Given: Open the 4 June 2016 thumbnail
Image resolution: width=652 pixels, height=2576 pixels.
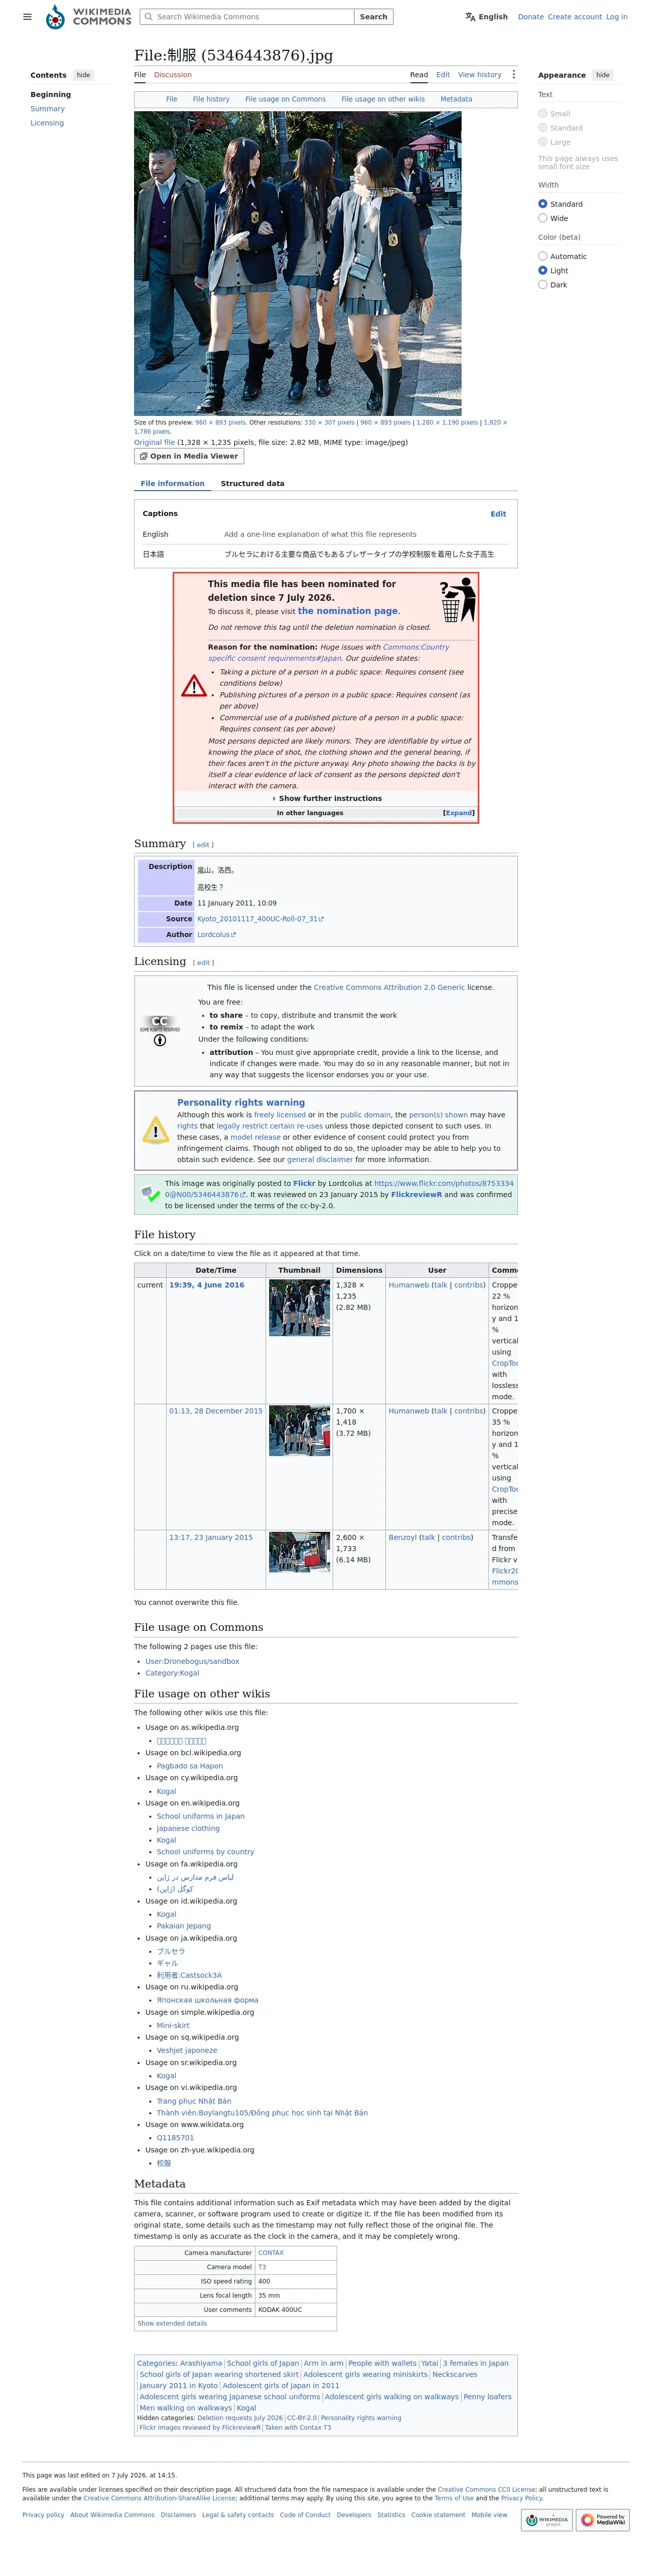Looking at the screenshot, I should tap(299, 1308).
